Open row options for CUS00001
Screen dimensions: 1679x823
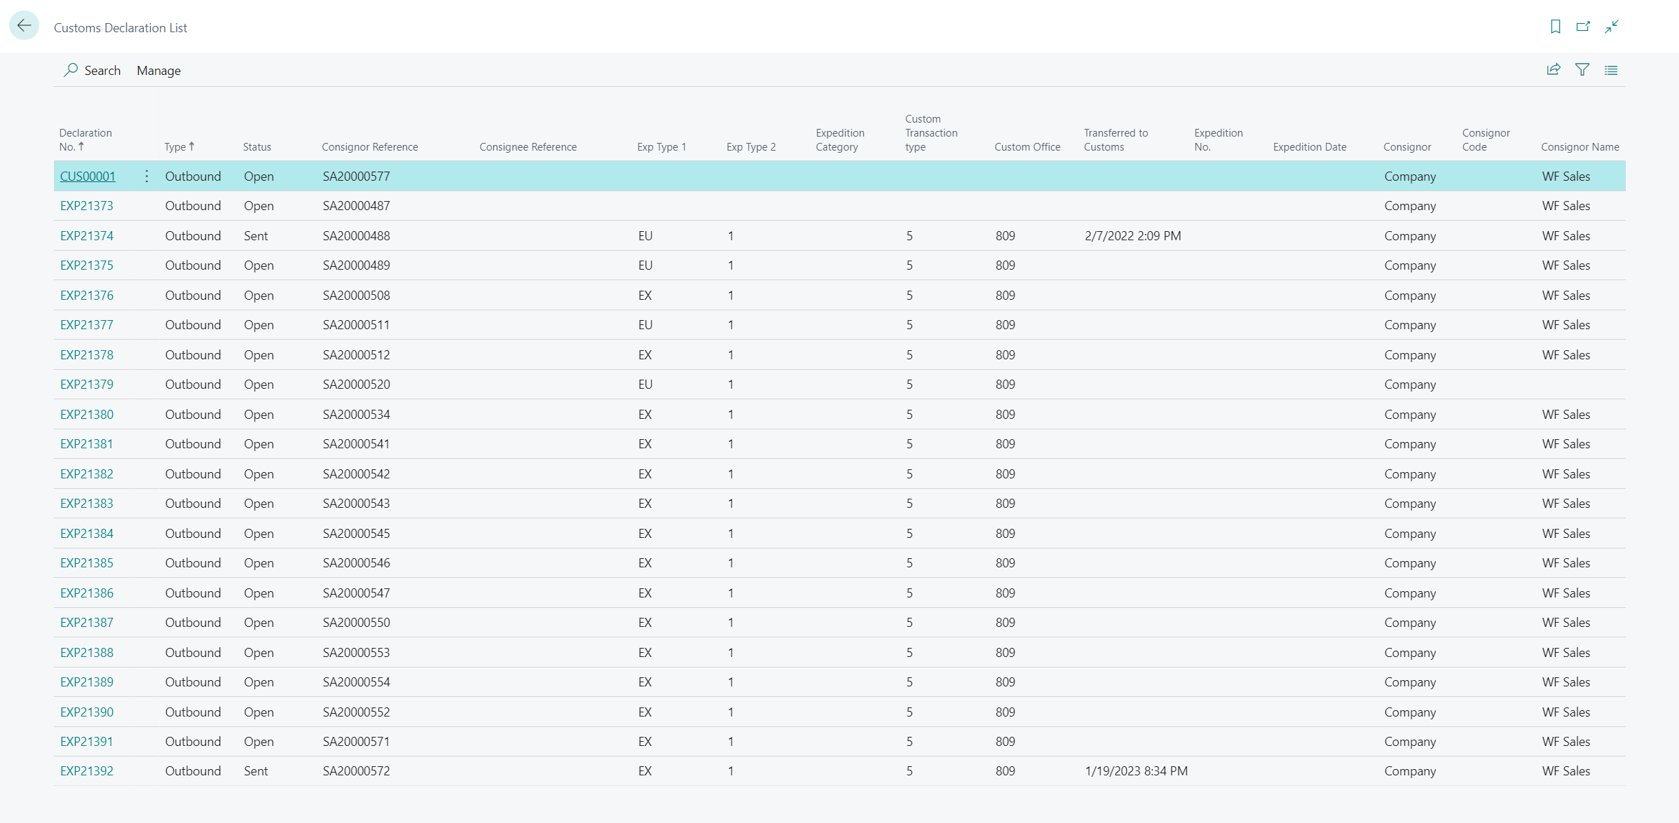pos(146,177)
